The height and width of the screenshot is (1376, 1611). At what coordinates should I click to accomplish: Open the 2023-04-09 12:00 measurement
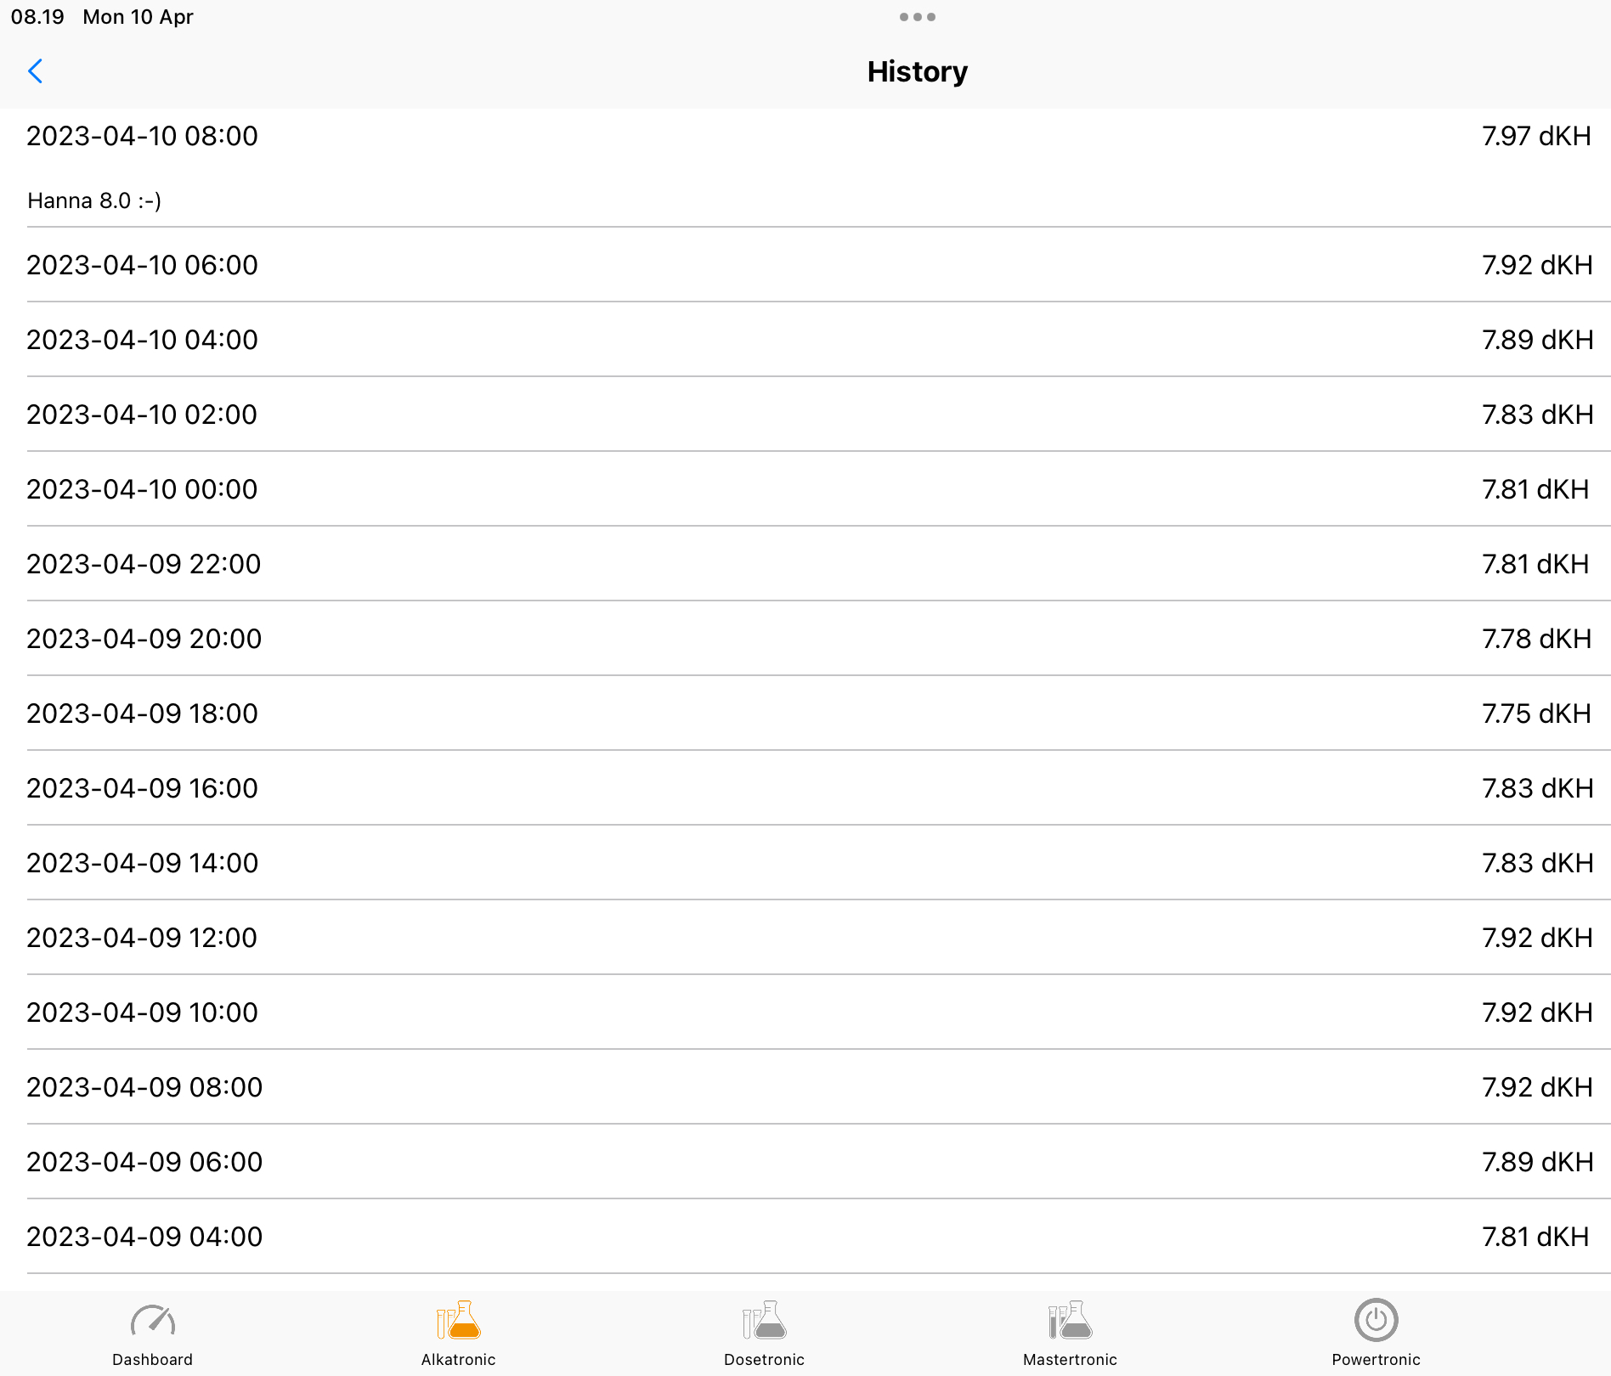pos(142,938)
